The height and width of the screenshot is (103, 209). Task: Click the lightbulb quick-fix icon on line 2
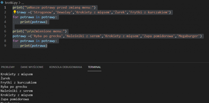[x=15, y=12]
